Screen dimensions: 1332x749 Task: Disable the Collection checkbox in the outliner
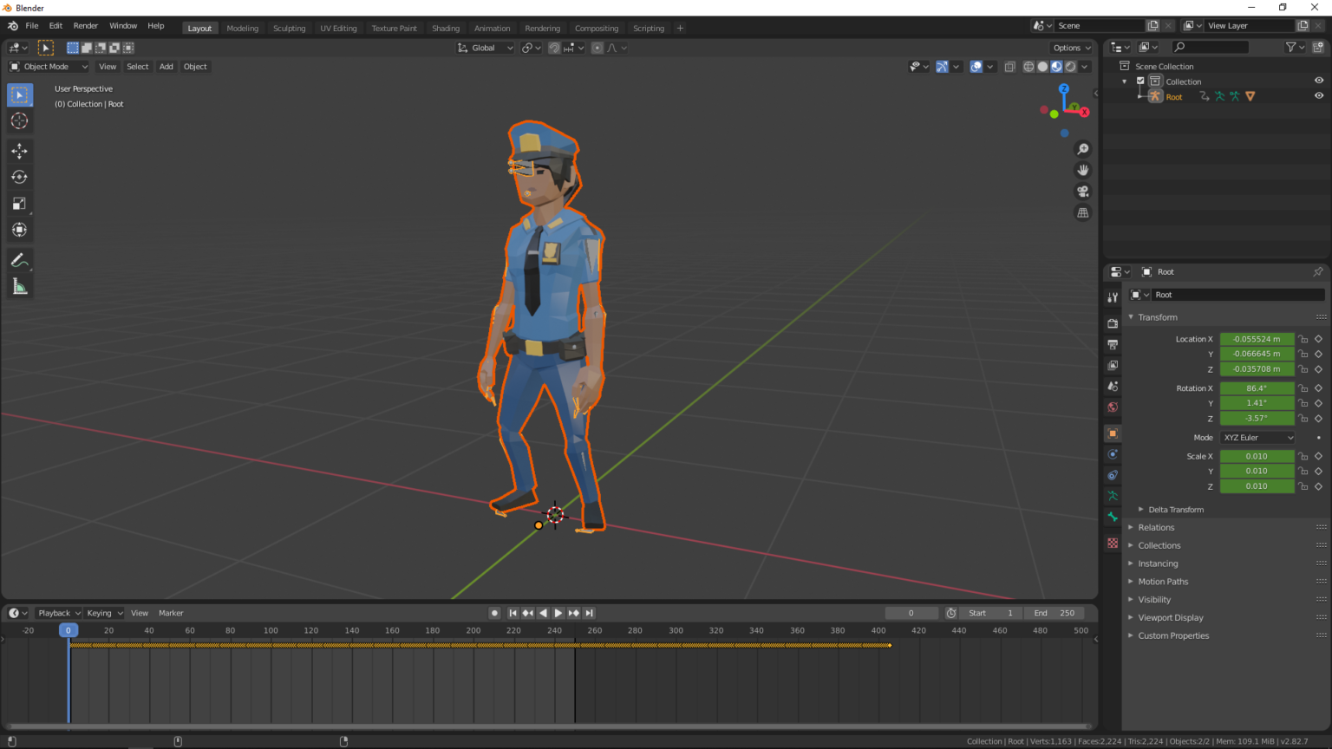click(x=1141, y=81)
